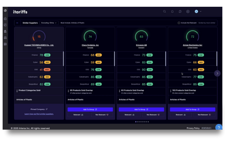Click Must Include: Articles of Plastic filter
Screen dimensions: 225x141
(72, 23)
